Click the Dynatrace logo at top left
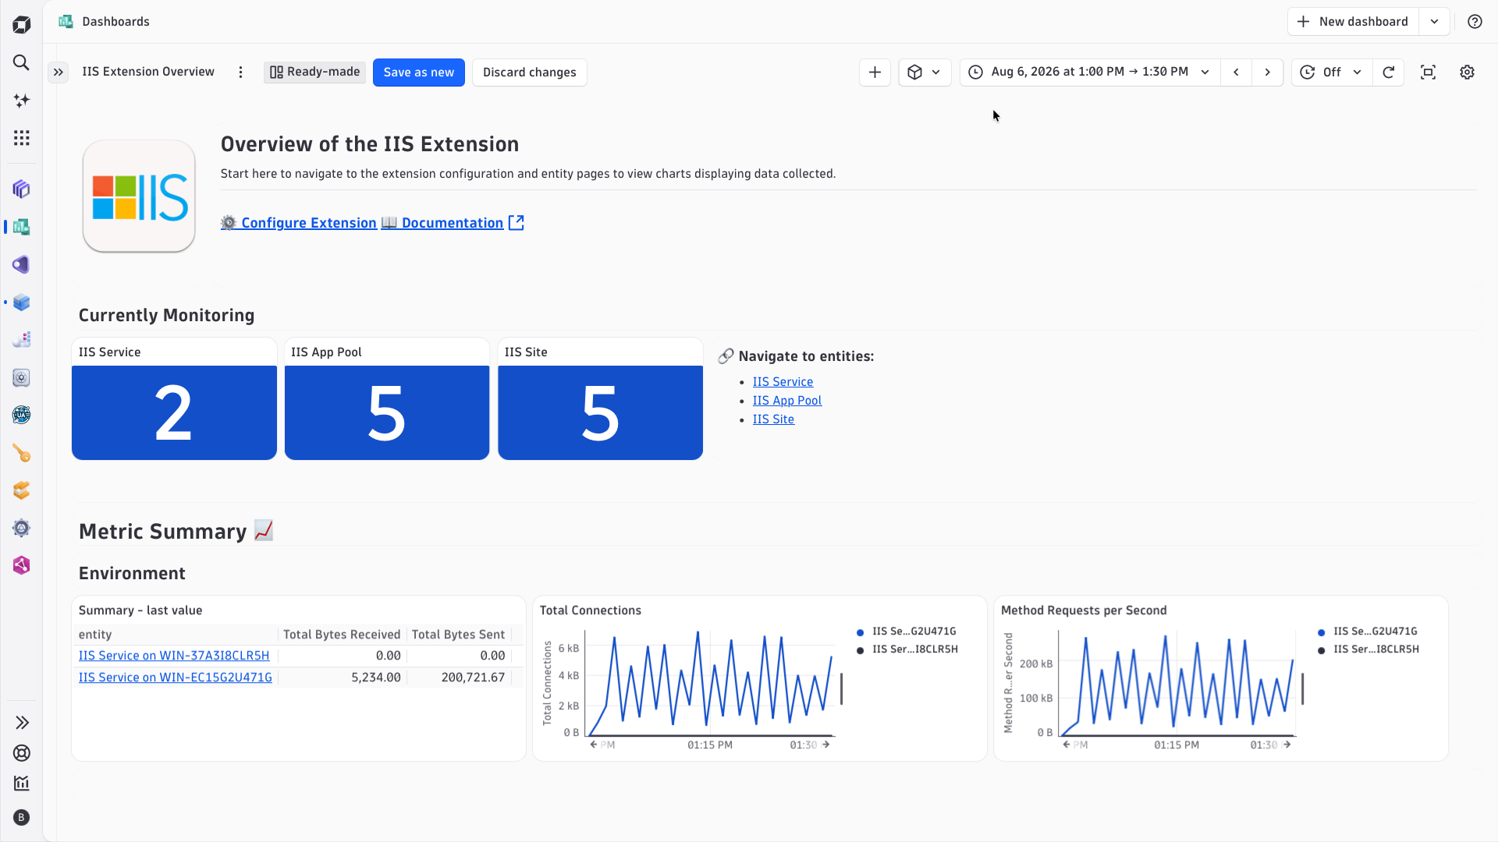 (x=21, y=24)
